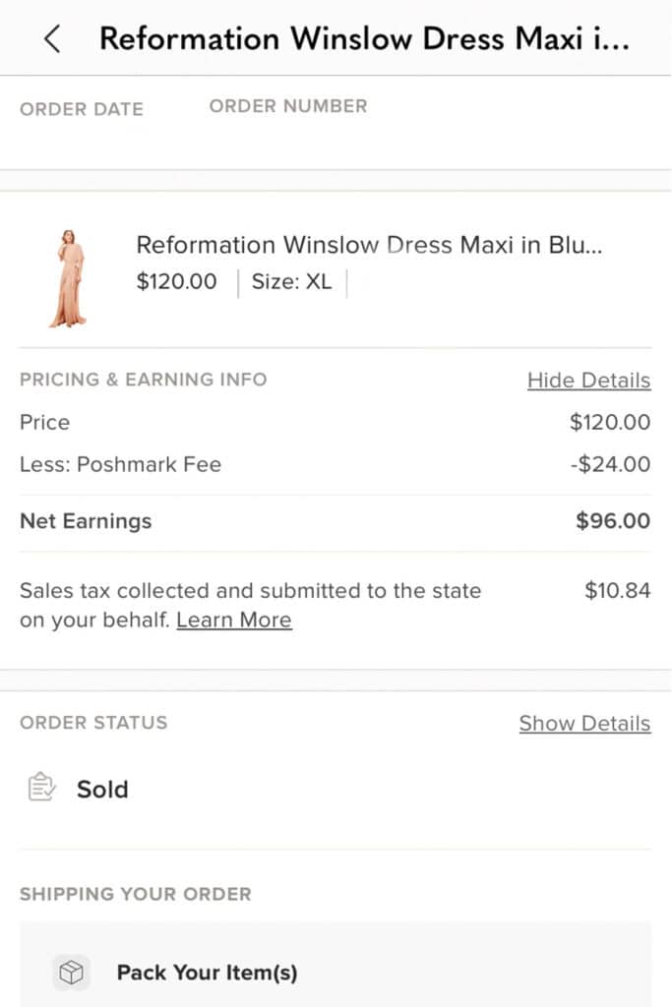This screenshot has height=1007, width=672.
Task: Collapse pricing with Hide Details
Action: pyautogui.click(x=588, y=381)
